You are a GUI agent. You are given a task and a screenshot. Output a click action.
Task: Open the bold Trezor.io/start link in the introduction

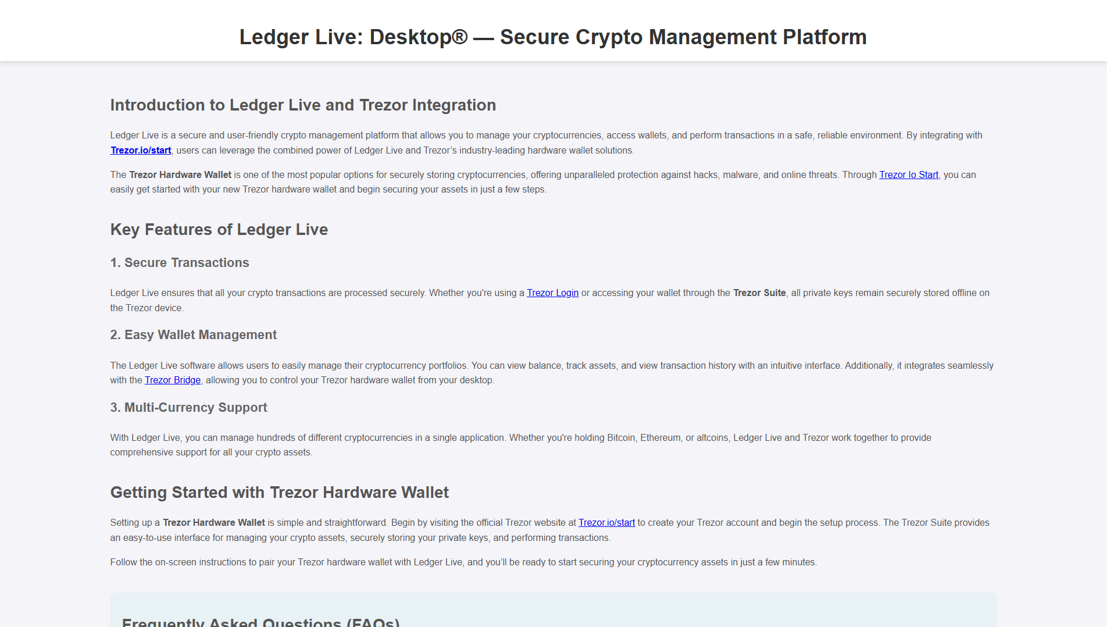[x=141, y=150]
